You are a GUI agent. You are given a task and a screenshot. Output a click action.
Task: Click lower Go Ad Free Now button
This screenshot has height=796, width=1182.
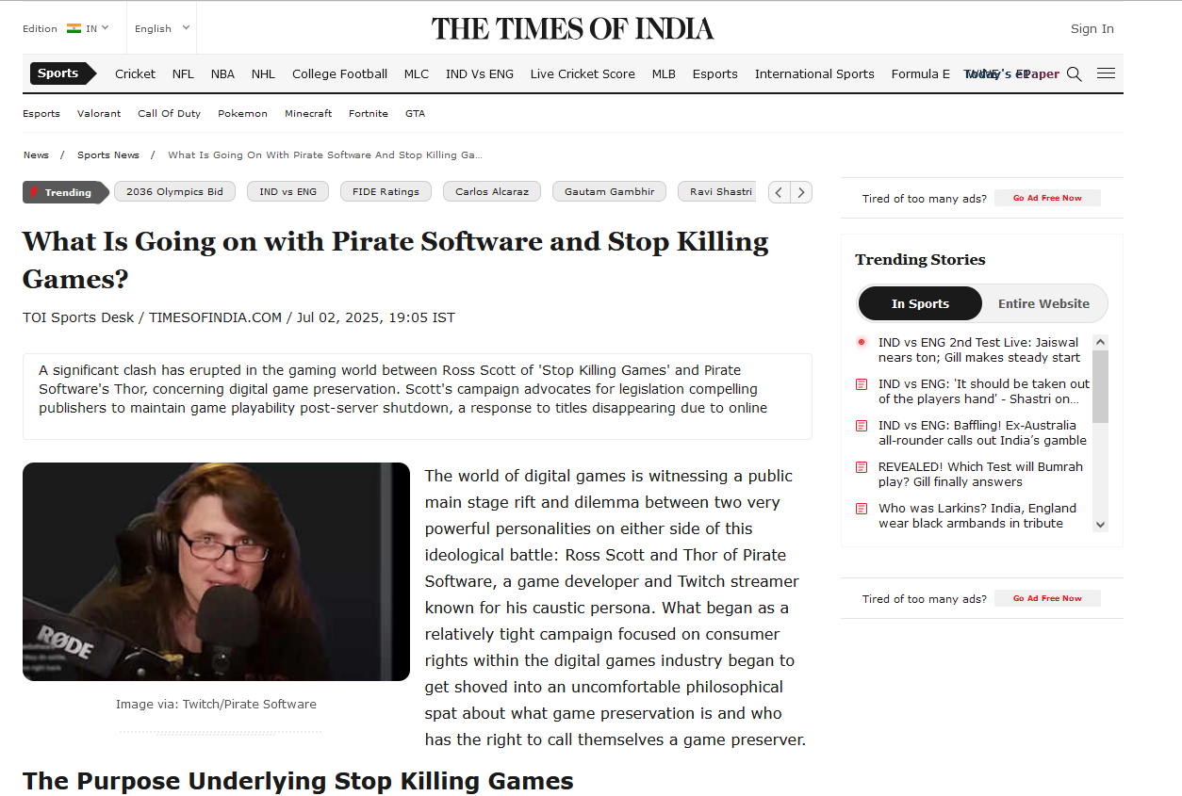tap(1047, 598)
